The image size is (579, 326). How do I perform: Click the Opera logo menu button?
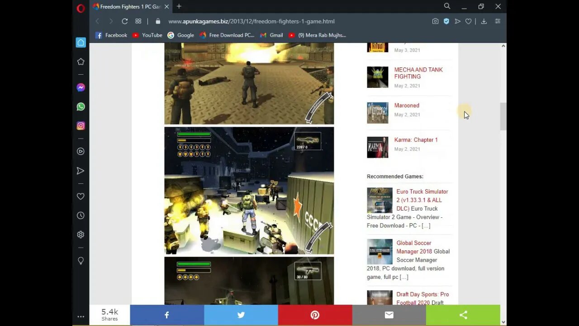coord(81,8)
